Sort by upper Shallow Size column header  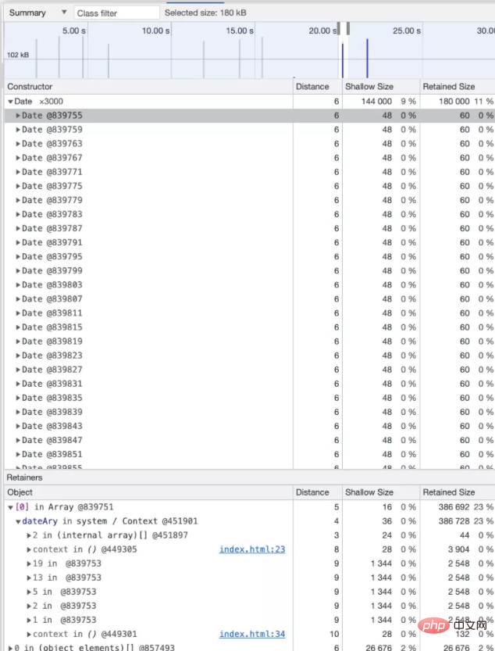(x=381, y=87)
